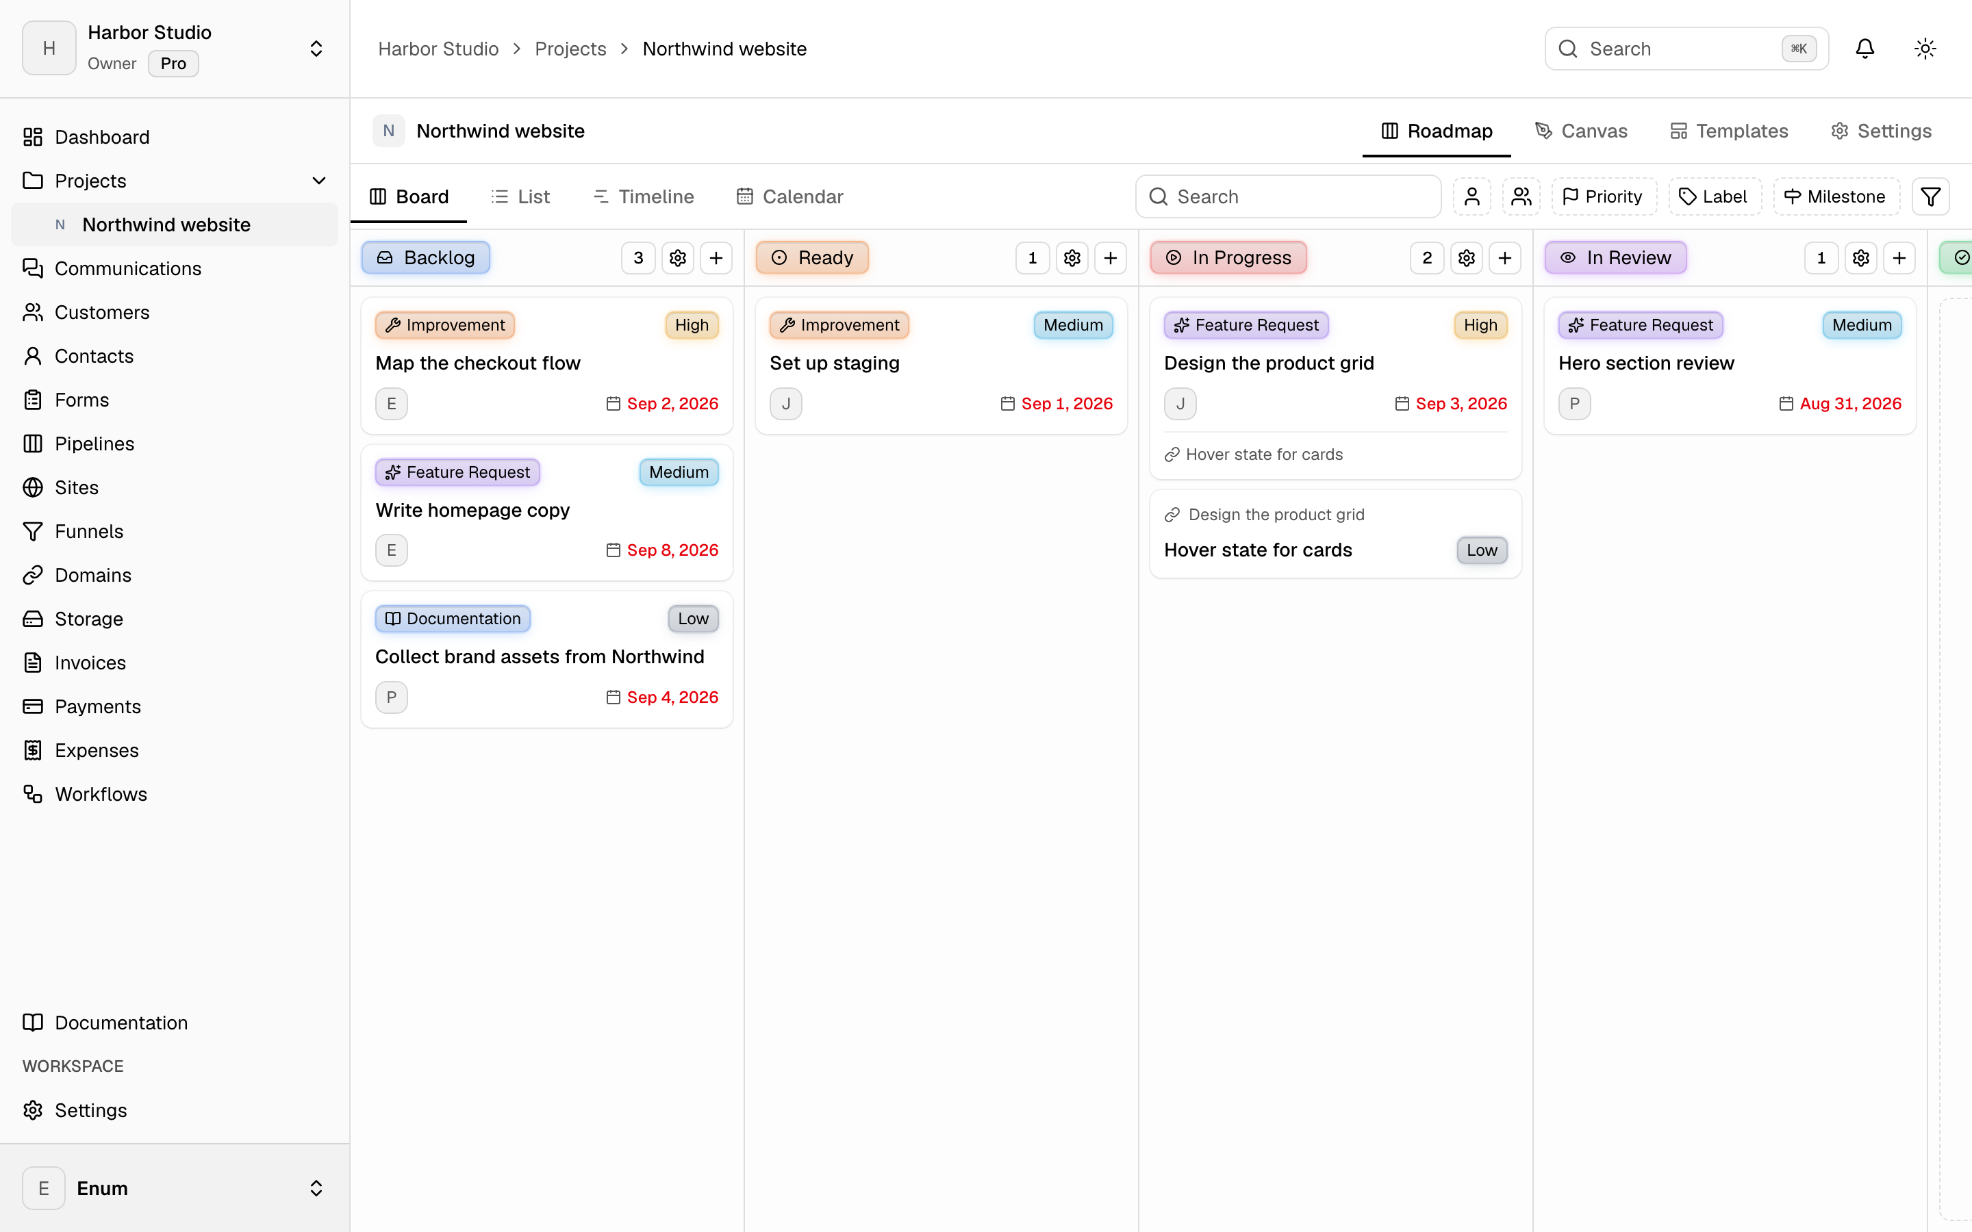Open In Review column settings gear
This screenshot has width=1972, height=1232.
coord(1860,257)
